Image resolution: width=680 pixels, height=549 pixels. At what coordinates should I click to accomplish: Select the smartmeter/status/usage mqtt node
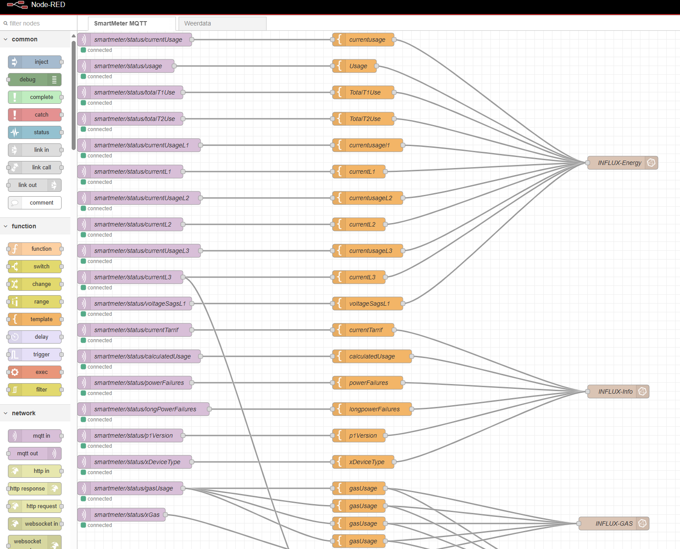[x=126, y=66]
